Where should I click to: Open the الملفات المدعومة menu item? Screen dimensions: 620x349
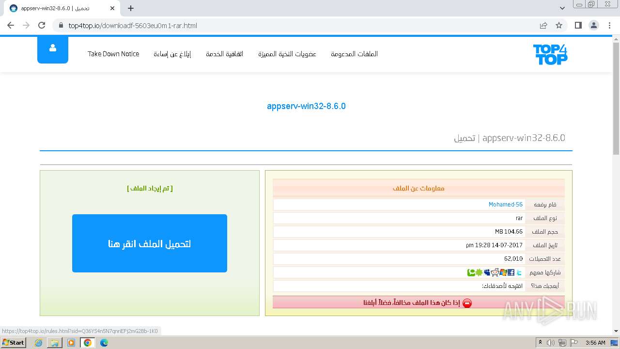[x=354, y=54]
